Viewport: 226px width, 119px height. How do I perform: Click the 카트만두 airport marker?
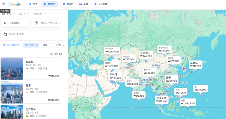point(144,80)
